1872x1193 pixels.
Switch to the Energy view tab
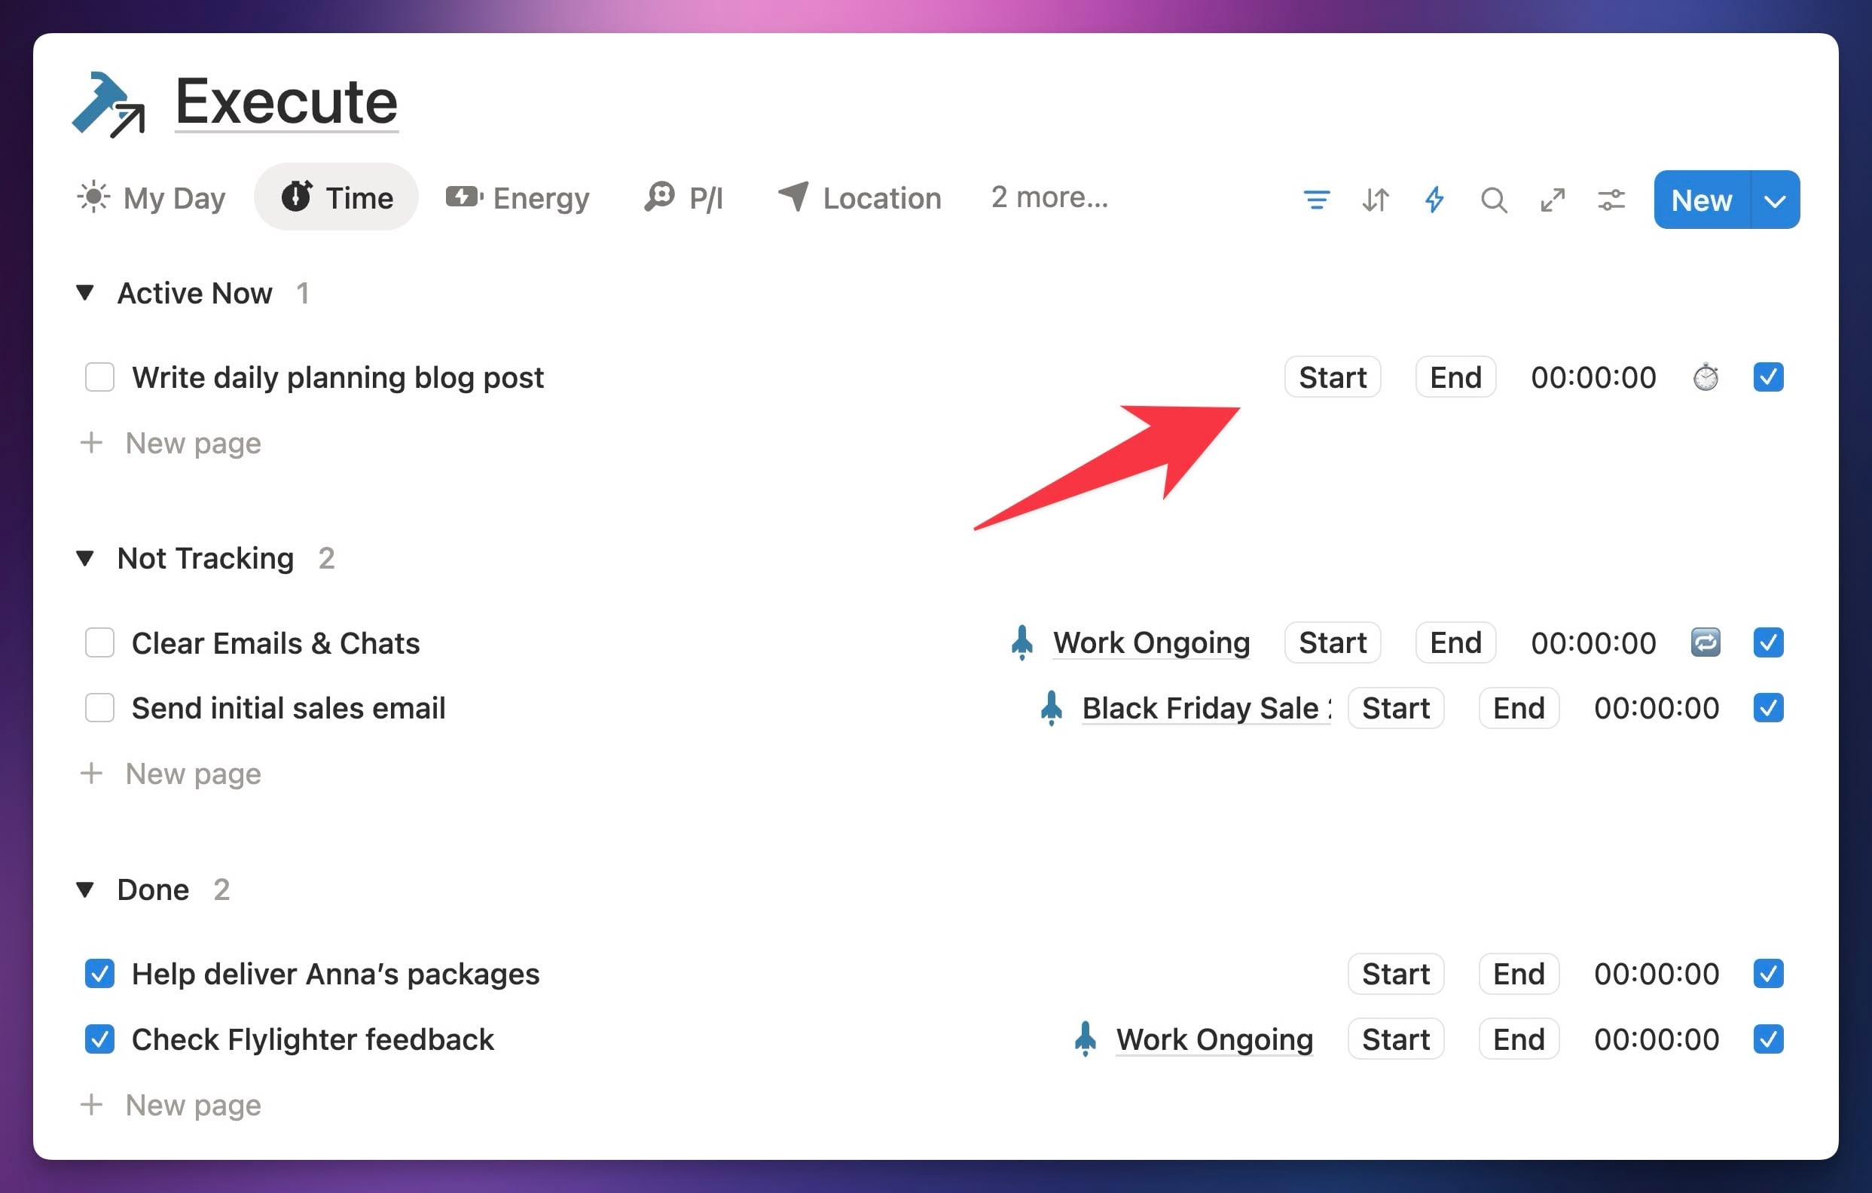click(x=518, y=198)
